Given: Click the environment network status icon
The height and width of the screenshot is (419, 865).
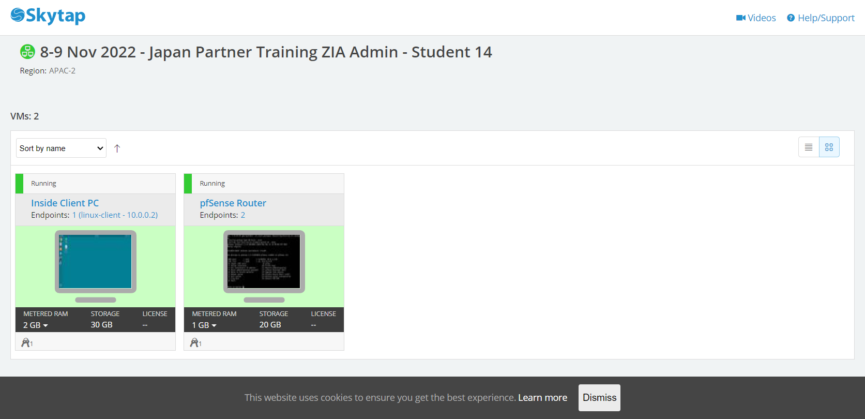Looking at the screenshot, I should (x=27, y=52).
